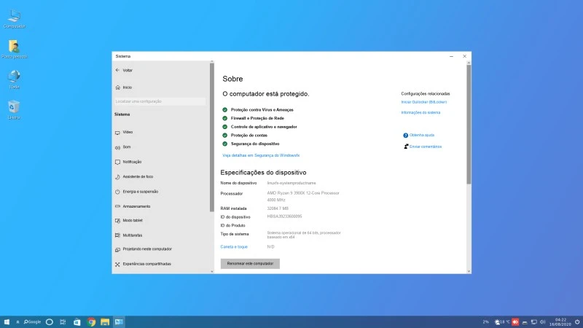Click the network monitor tray icon
583x328 pixels.
534,322
